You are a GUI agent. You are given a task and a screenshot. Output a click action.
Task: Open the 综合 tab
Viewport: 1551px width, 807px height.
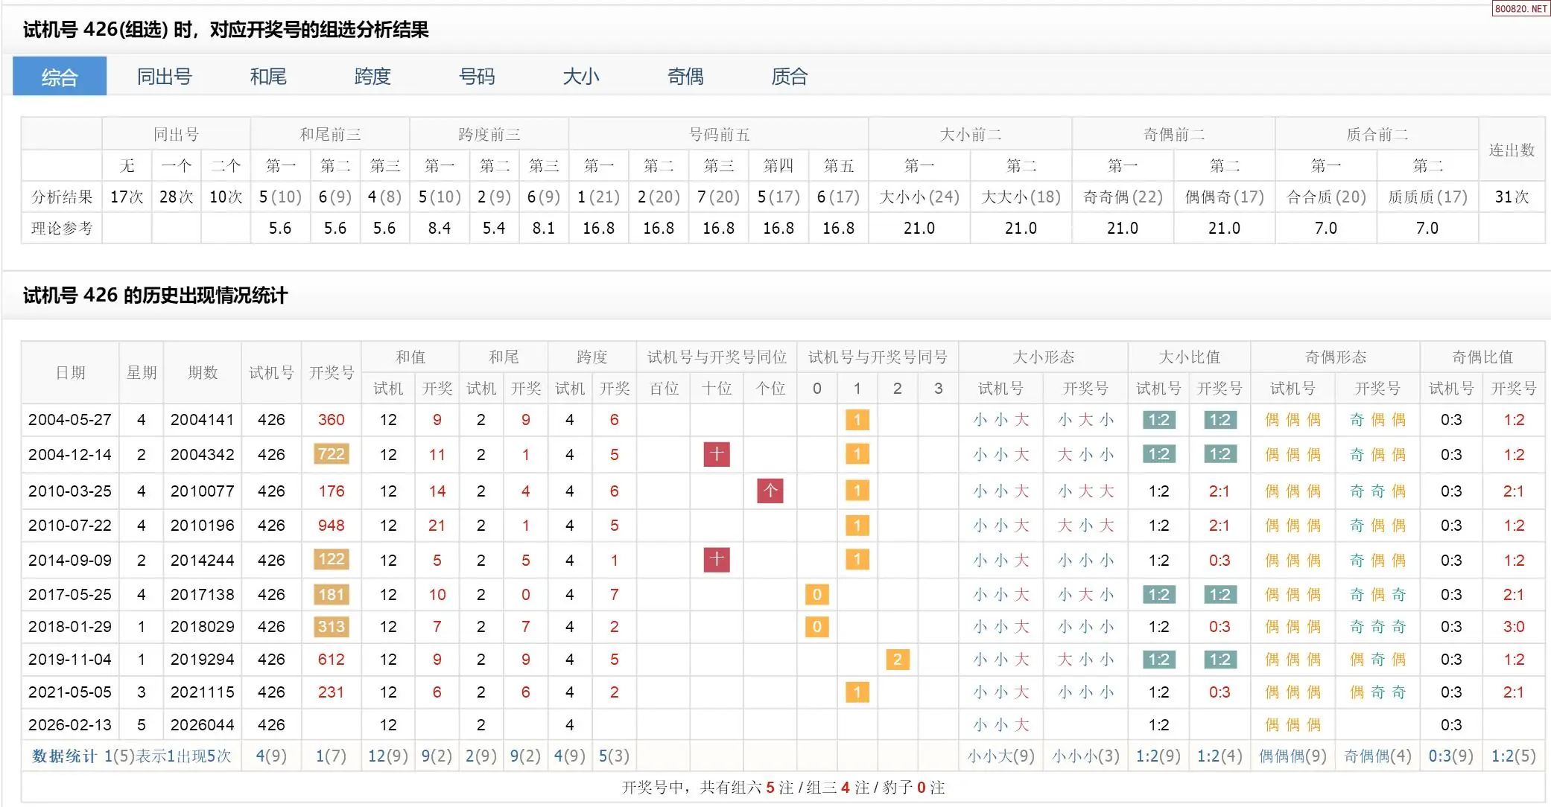pos(60,77)
